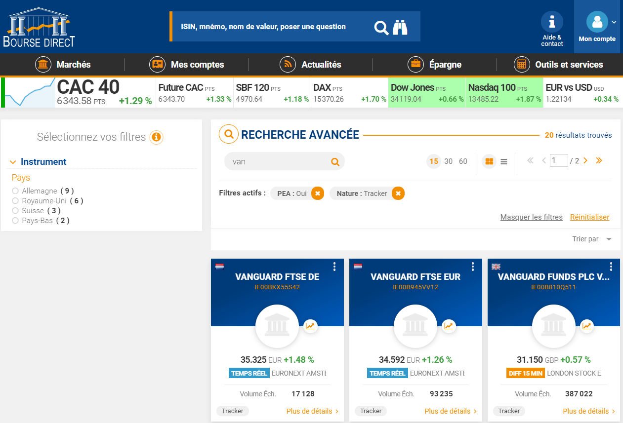This screenshot has height=423, width=623.
Task: Open the Trier par dropdown
Action: coord(592,239)
